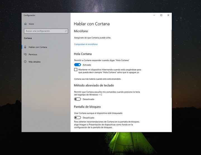Screen dimensions: 201x155
Task: Click the magnifier icon in search box
Action: click(x=66, y=31)
